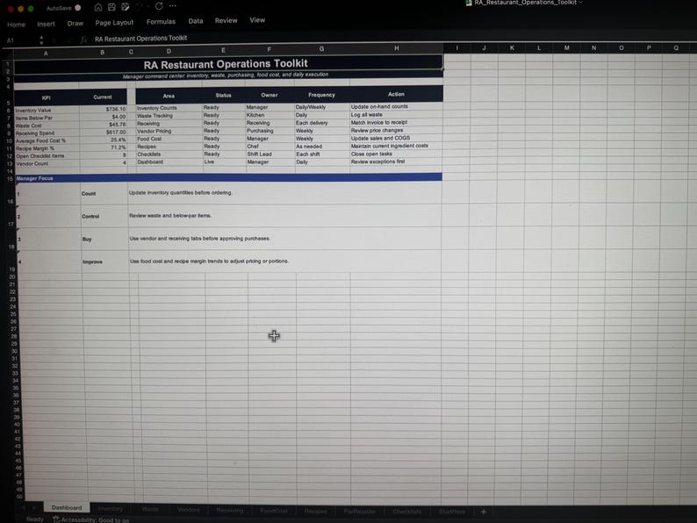Select the 71.2% Recipe Margin value
This screenshot has width=697, height=523.
tap(103, 147)
